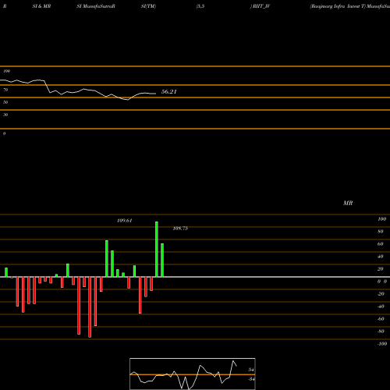Click the 109.61 value label
Viewport: 390px width, 390px height.
(125, 221)
